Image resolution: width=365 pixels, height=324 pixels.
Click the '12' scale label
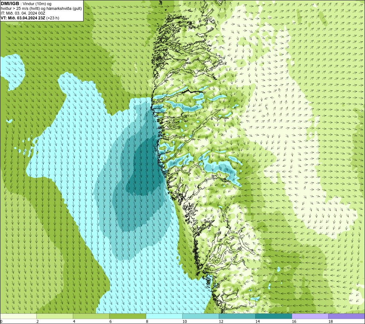click(221, 322)
